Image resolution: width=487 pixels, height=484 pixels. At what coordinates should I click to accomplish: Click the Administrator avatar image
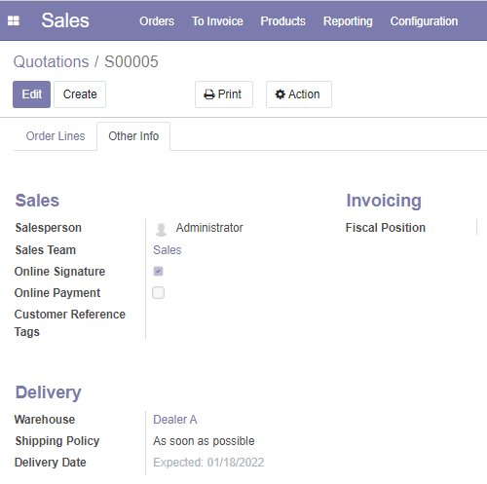[161, 229]
